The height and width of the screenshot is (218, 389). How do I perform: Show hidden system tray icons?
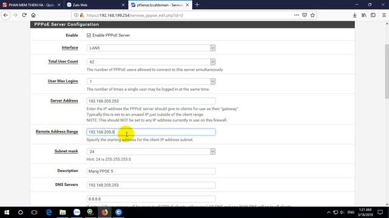pos(329,213)
